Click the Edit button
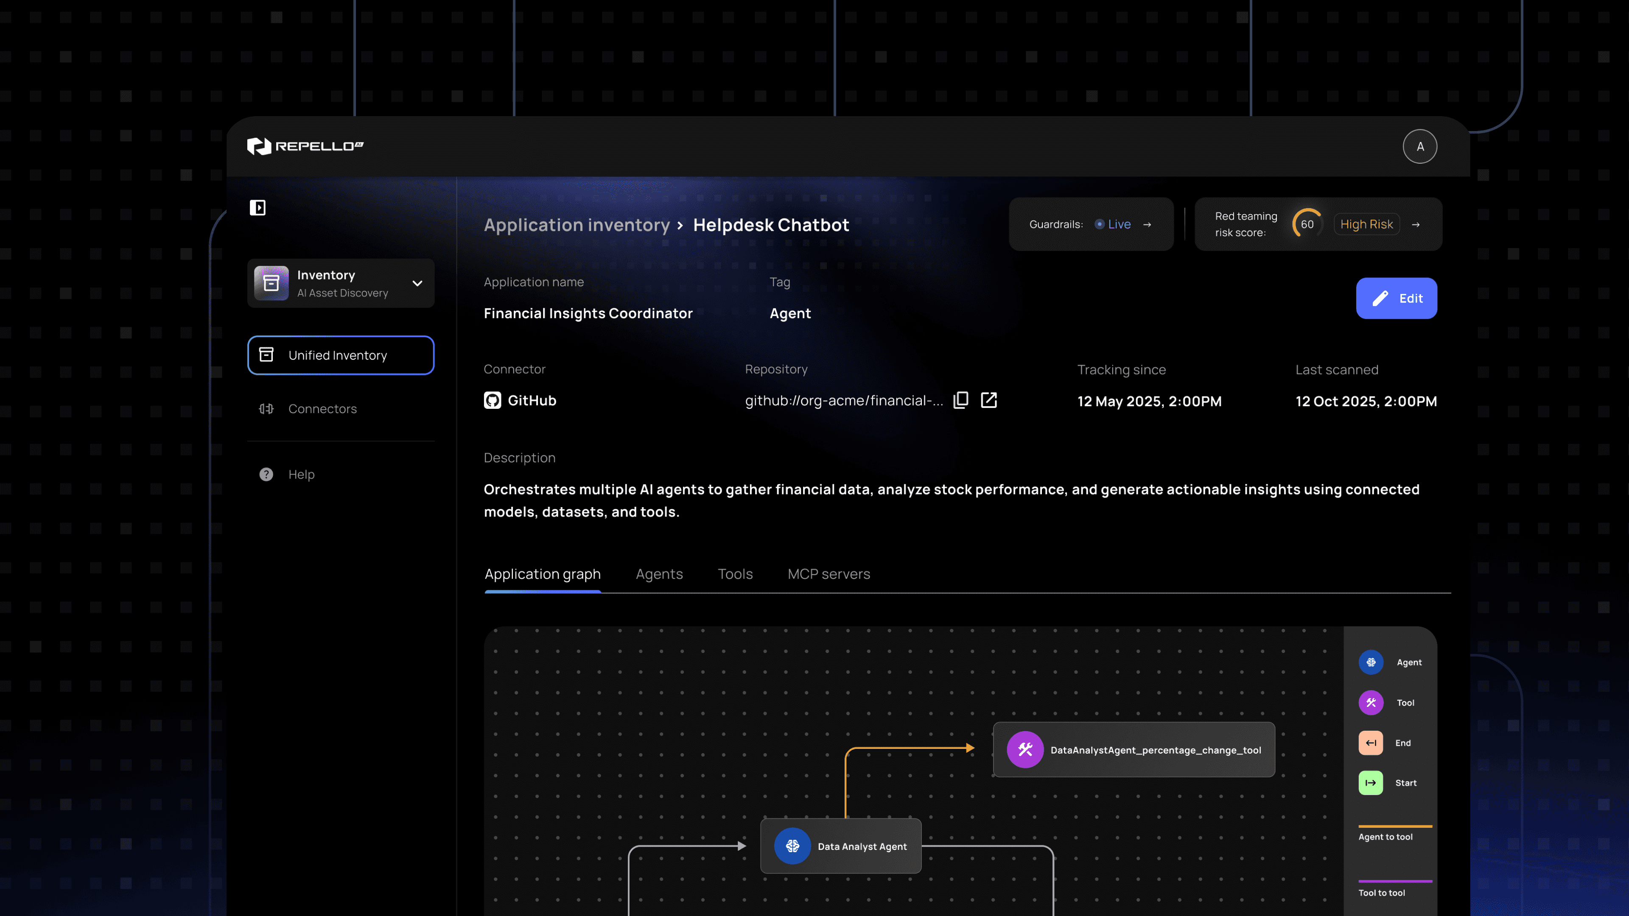This screenshot has height=916, width=1629. click(1396, 299)
